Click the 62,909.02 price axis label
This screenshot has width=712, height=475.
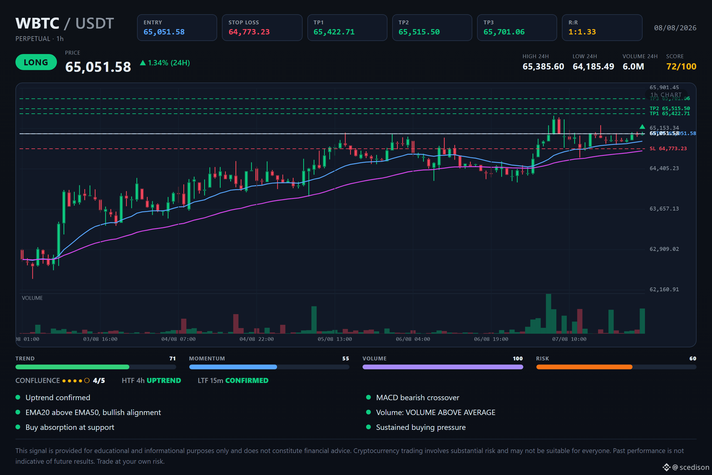664,249
